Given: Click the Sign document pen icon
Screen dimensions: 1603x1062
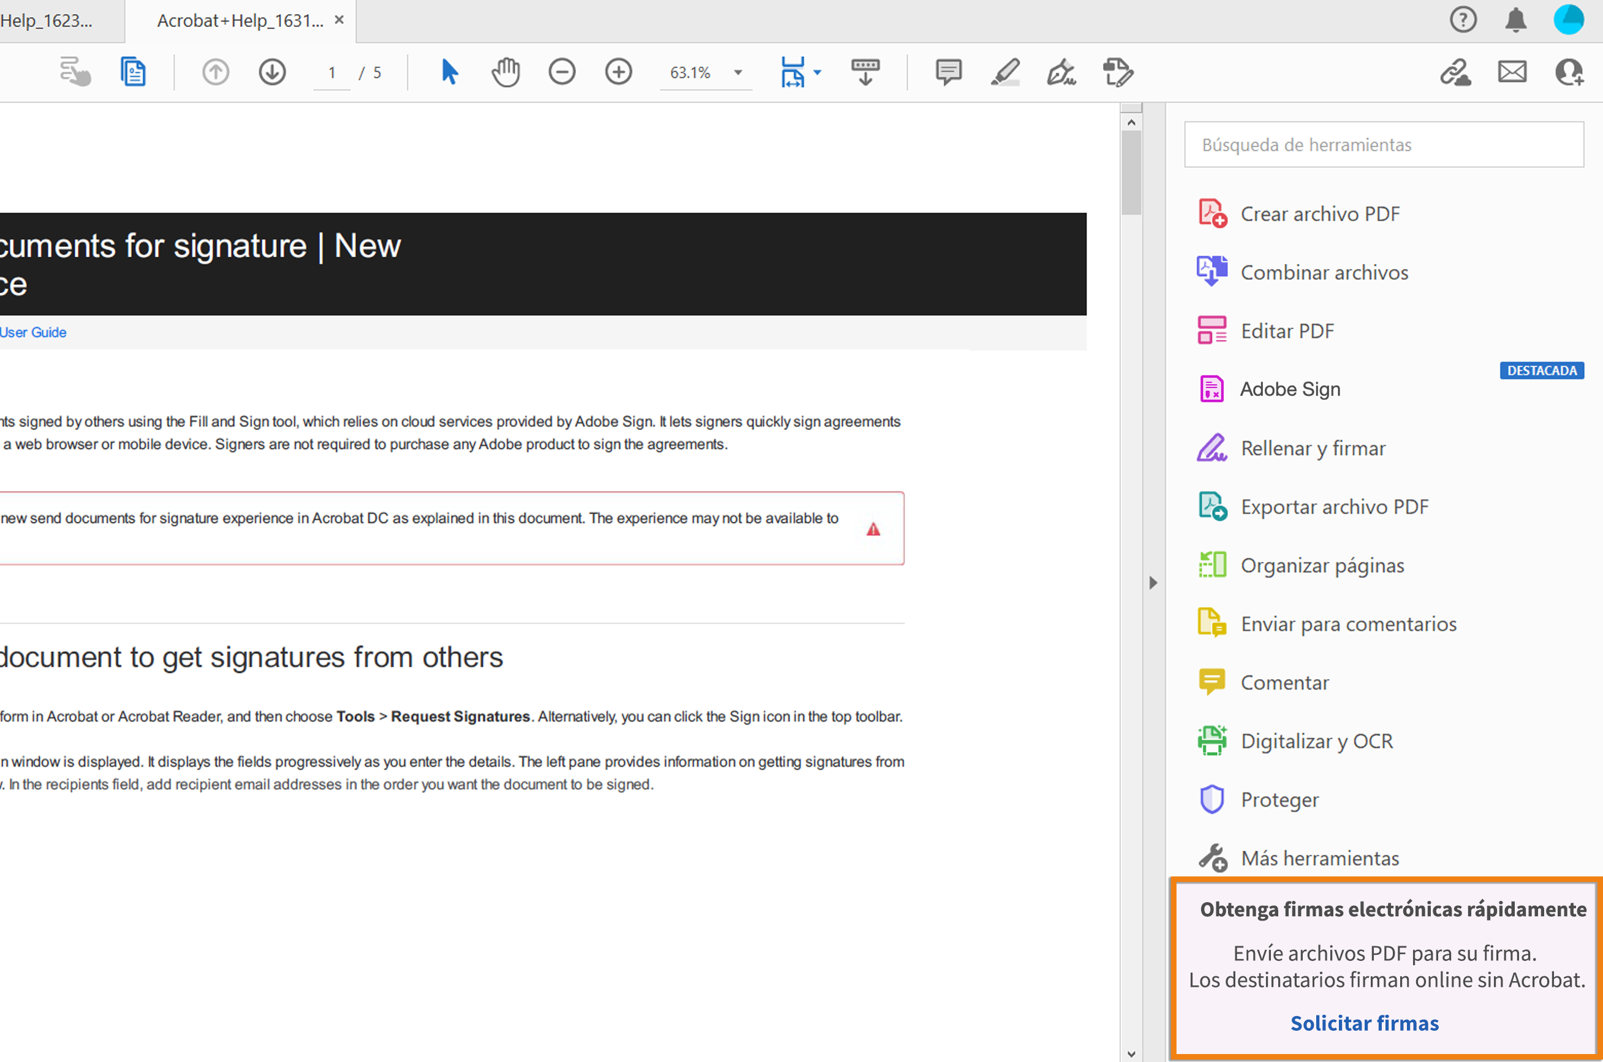Looking at the screenshot, I should click(1061, 72).
